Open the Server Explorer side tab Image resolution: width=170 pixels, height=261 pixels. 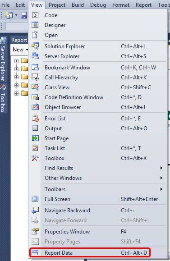pyautogui.click(x=3, y=59)
